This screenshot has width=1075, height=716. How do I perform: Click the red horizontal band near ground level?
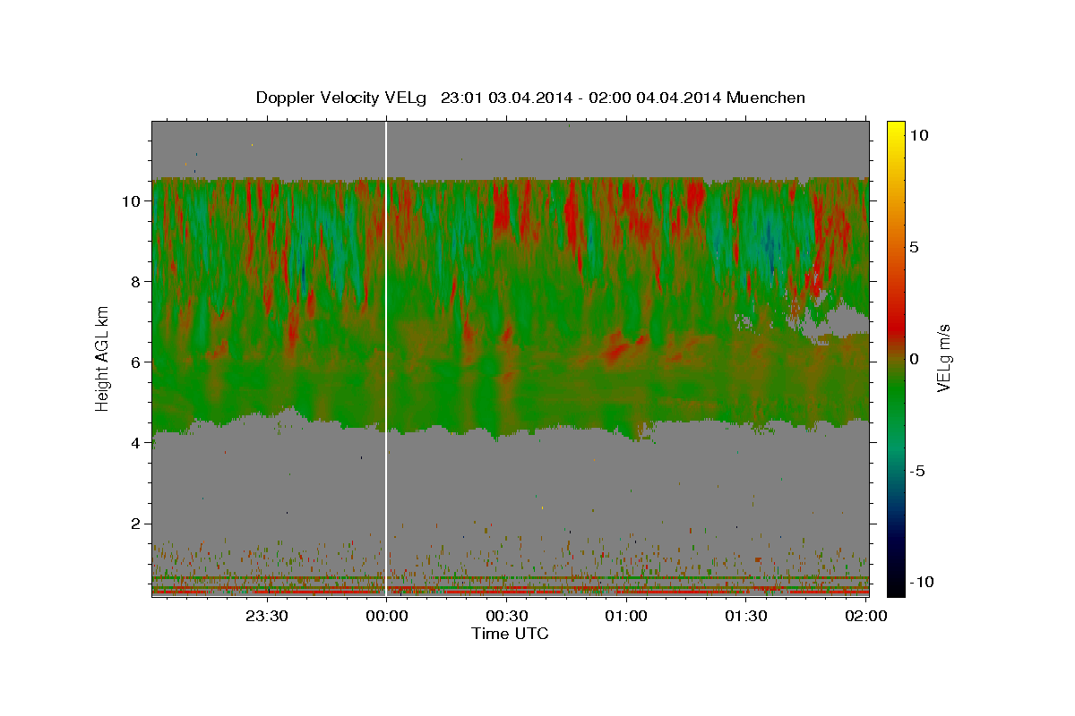tap(510, 592)
